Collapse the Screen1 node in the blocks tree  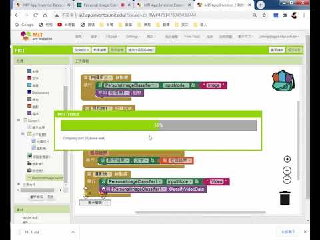(19, 120)
